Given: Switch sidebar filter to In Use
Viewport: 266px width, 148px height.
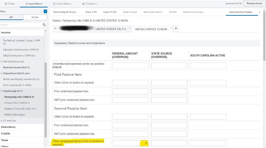Looking at the screenshot, I should click(x=35, y=17).
